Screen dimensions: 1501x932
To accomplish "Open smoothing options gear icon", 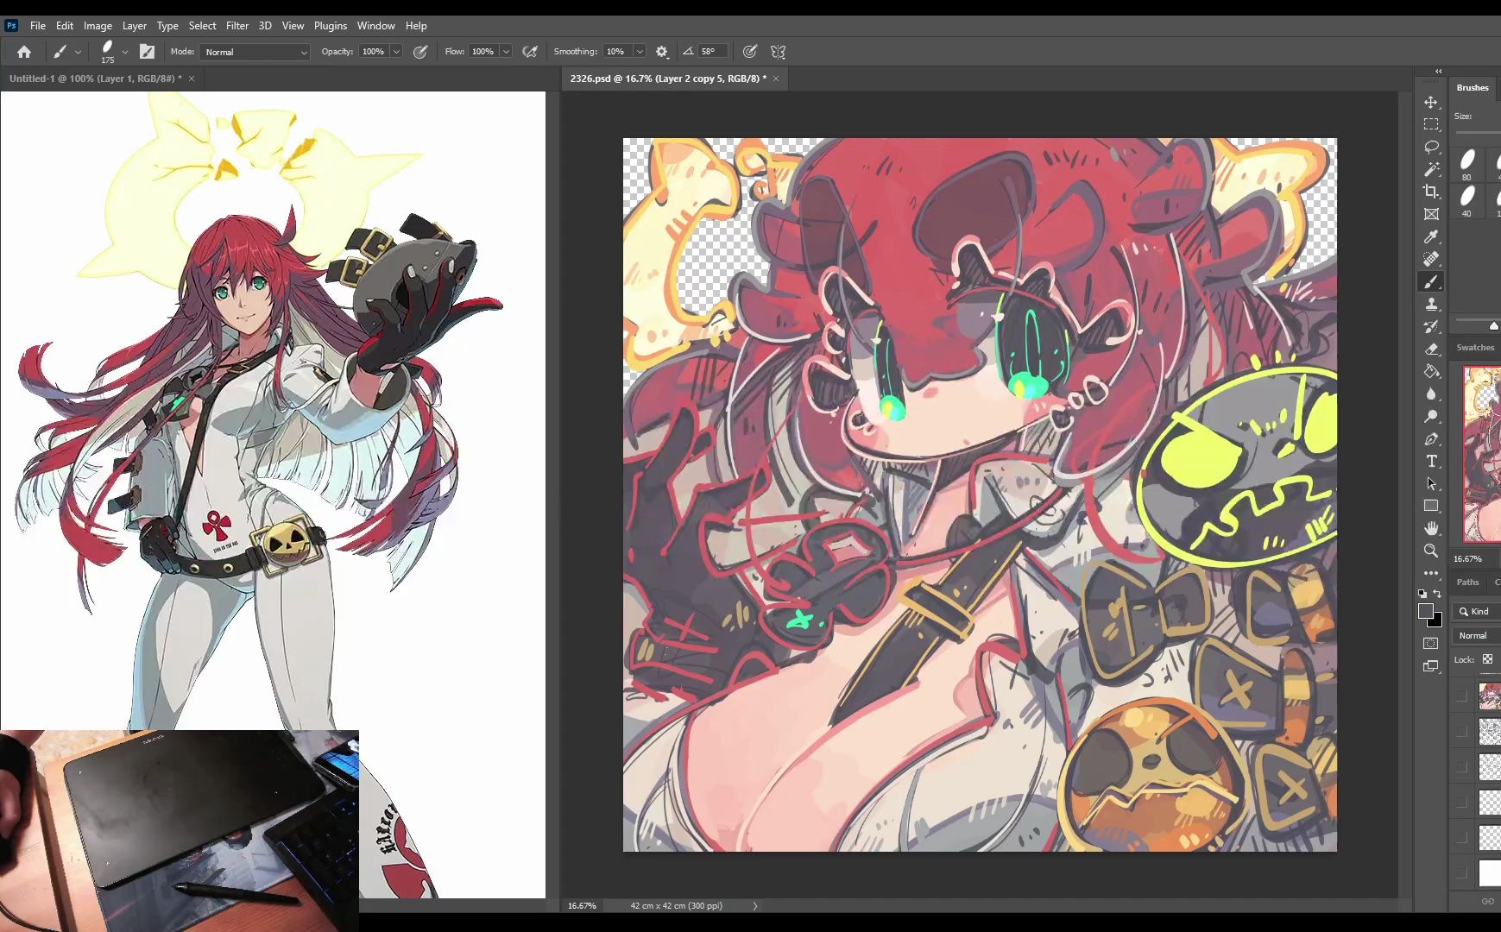I will coord(662,52).
